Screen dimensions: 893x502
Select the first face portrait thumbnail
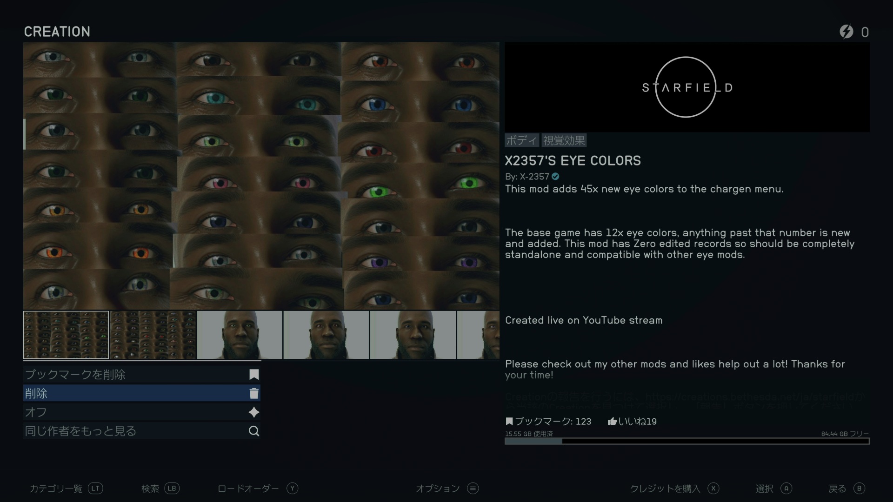coord(240,335)
